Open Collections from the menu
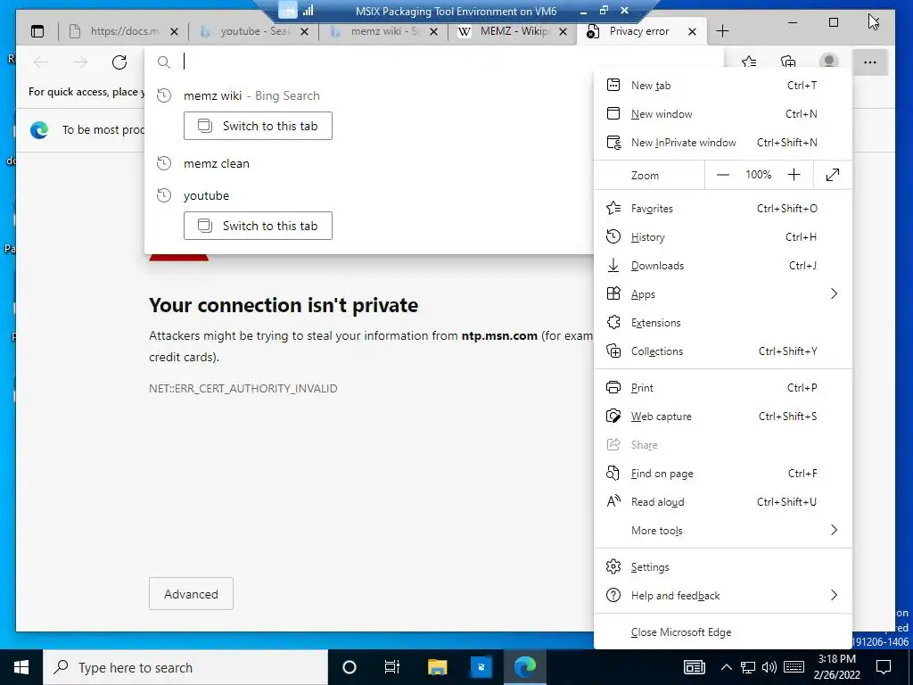This screenshot has width=913, height=685. (x=722, y=351)
